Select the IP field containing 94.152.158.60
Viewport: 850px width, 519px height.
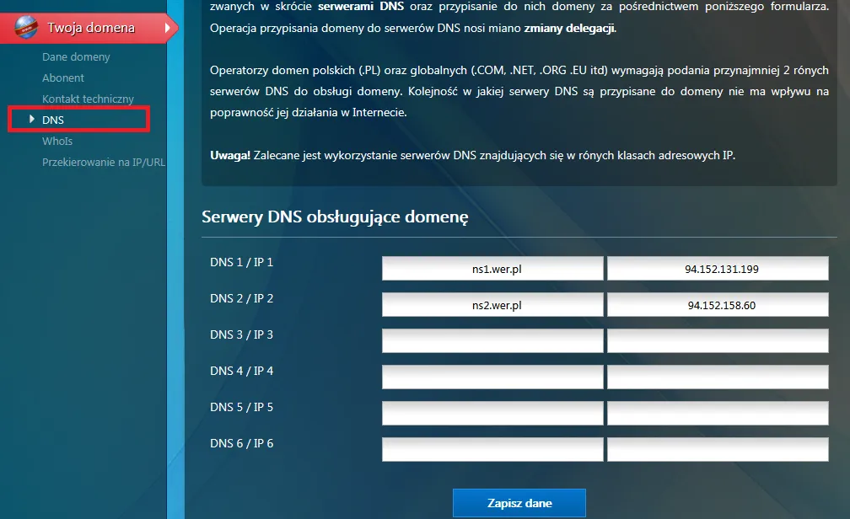pyautogui.click(x=717, y=303)
